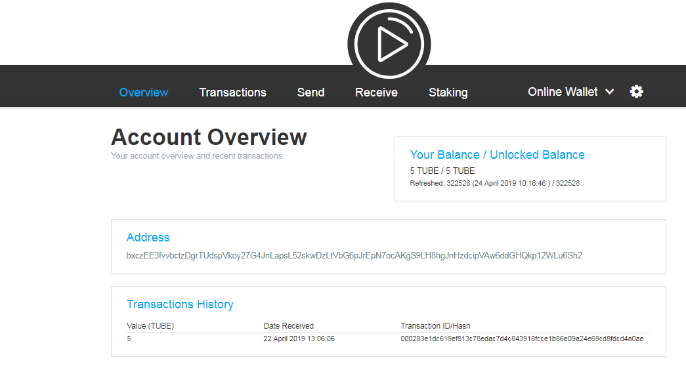Image resolution: width=686 pixels, height=370 pixels.
Task: Click the balance text 5 TUBE / 5 TUBE
Action: click(x=442, y=171)
